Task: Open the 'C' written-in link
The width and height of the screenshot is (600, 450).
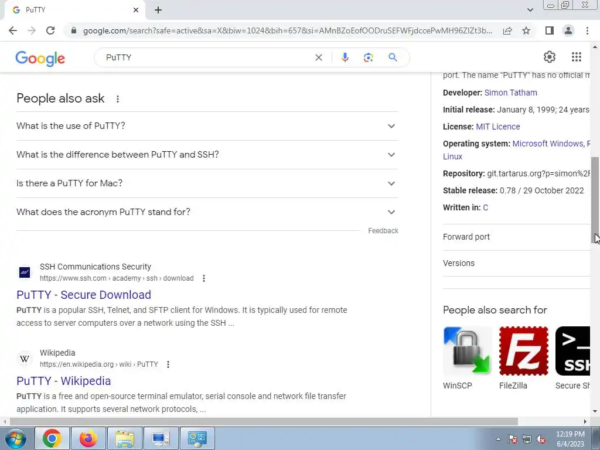Action: (x=486, y=207)
